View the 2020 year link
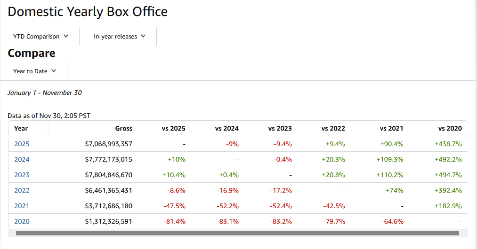The width and height of the screenshot is (477, 249). pyautogui.click(x=22, y=221)
